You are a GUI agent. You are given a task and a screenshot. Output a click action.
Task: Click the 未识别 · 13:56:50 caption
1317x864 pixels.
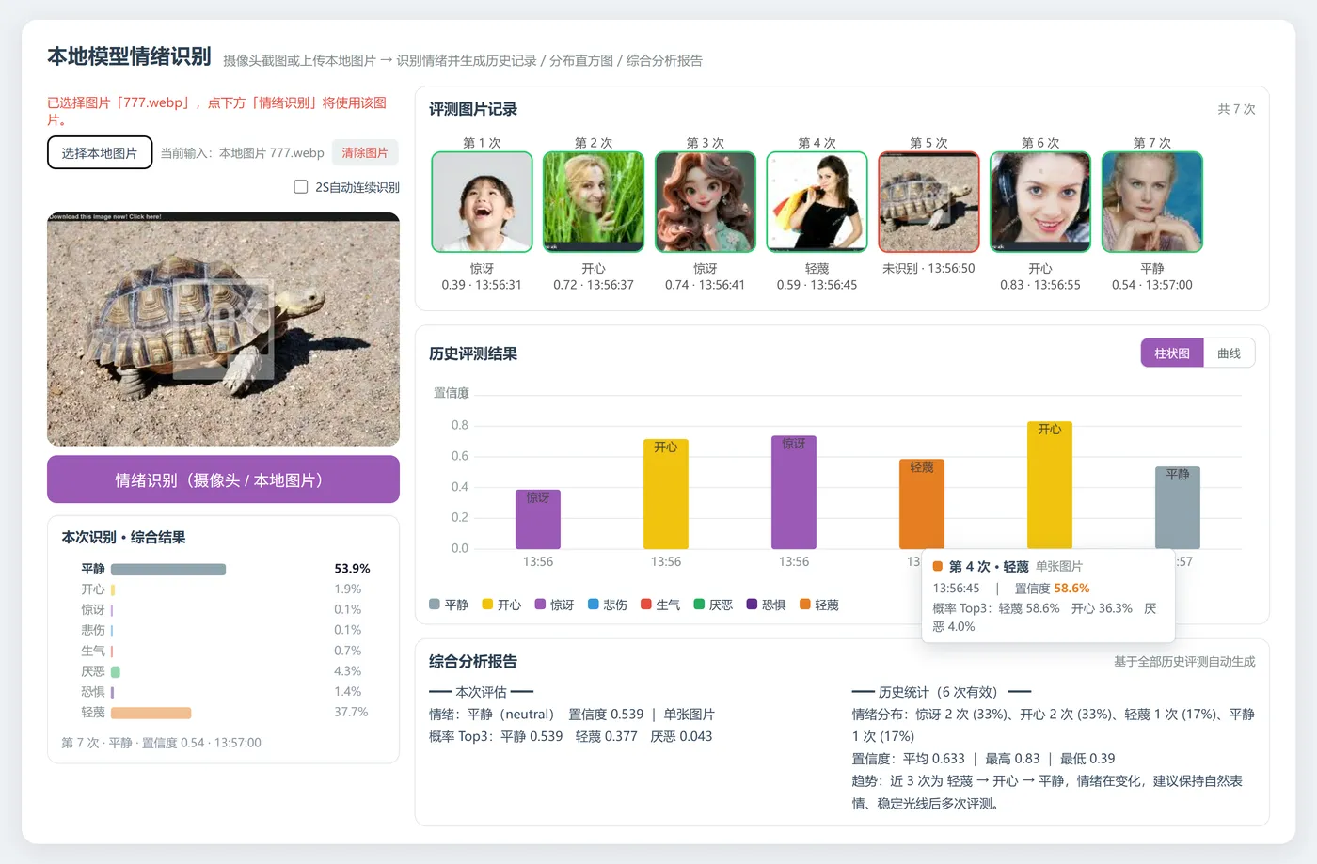point(928,268)
